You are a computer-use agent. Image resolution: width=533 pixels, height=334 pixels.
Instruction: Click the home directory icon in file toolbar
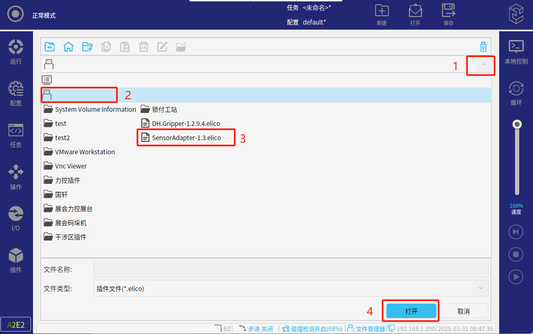pos(69,47)
